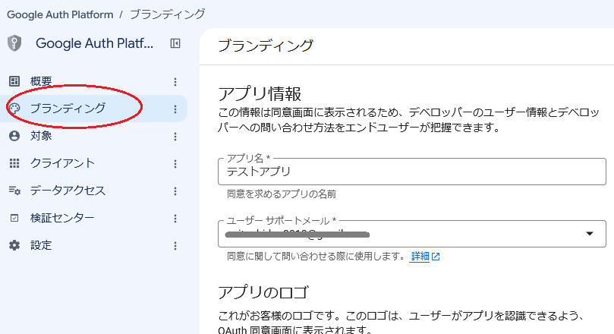Open the more-options menu for ブランディング
The width and height of the screenshot is (614, 334).
(x=175, y=109)
